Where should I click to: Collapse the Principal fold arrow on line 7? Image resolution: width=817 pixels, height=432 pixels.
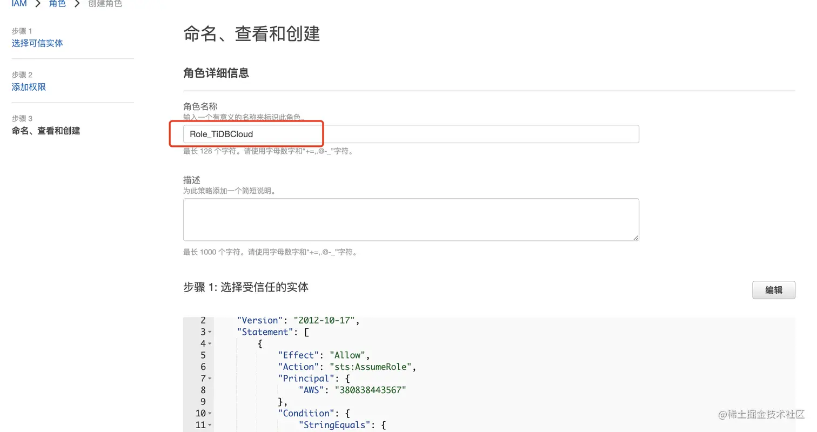[210, 379]
